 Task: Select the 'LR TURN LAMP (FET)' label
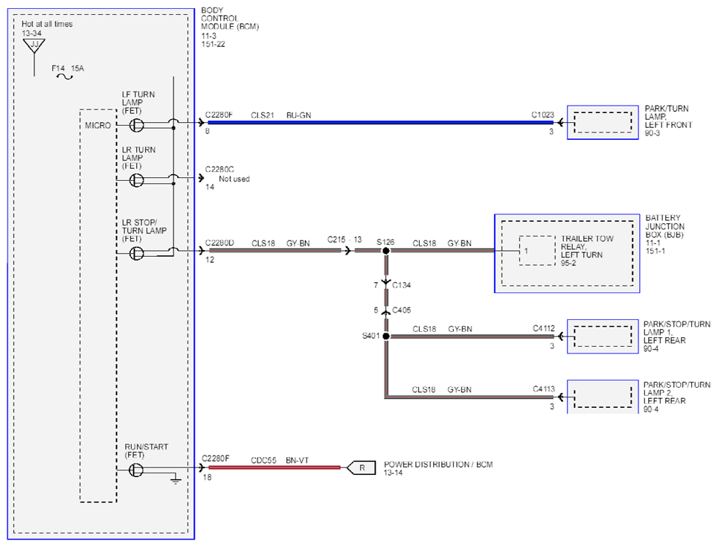tap(138, 158)
